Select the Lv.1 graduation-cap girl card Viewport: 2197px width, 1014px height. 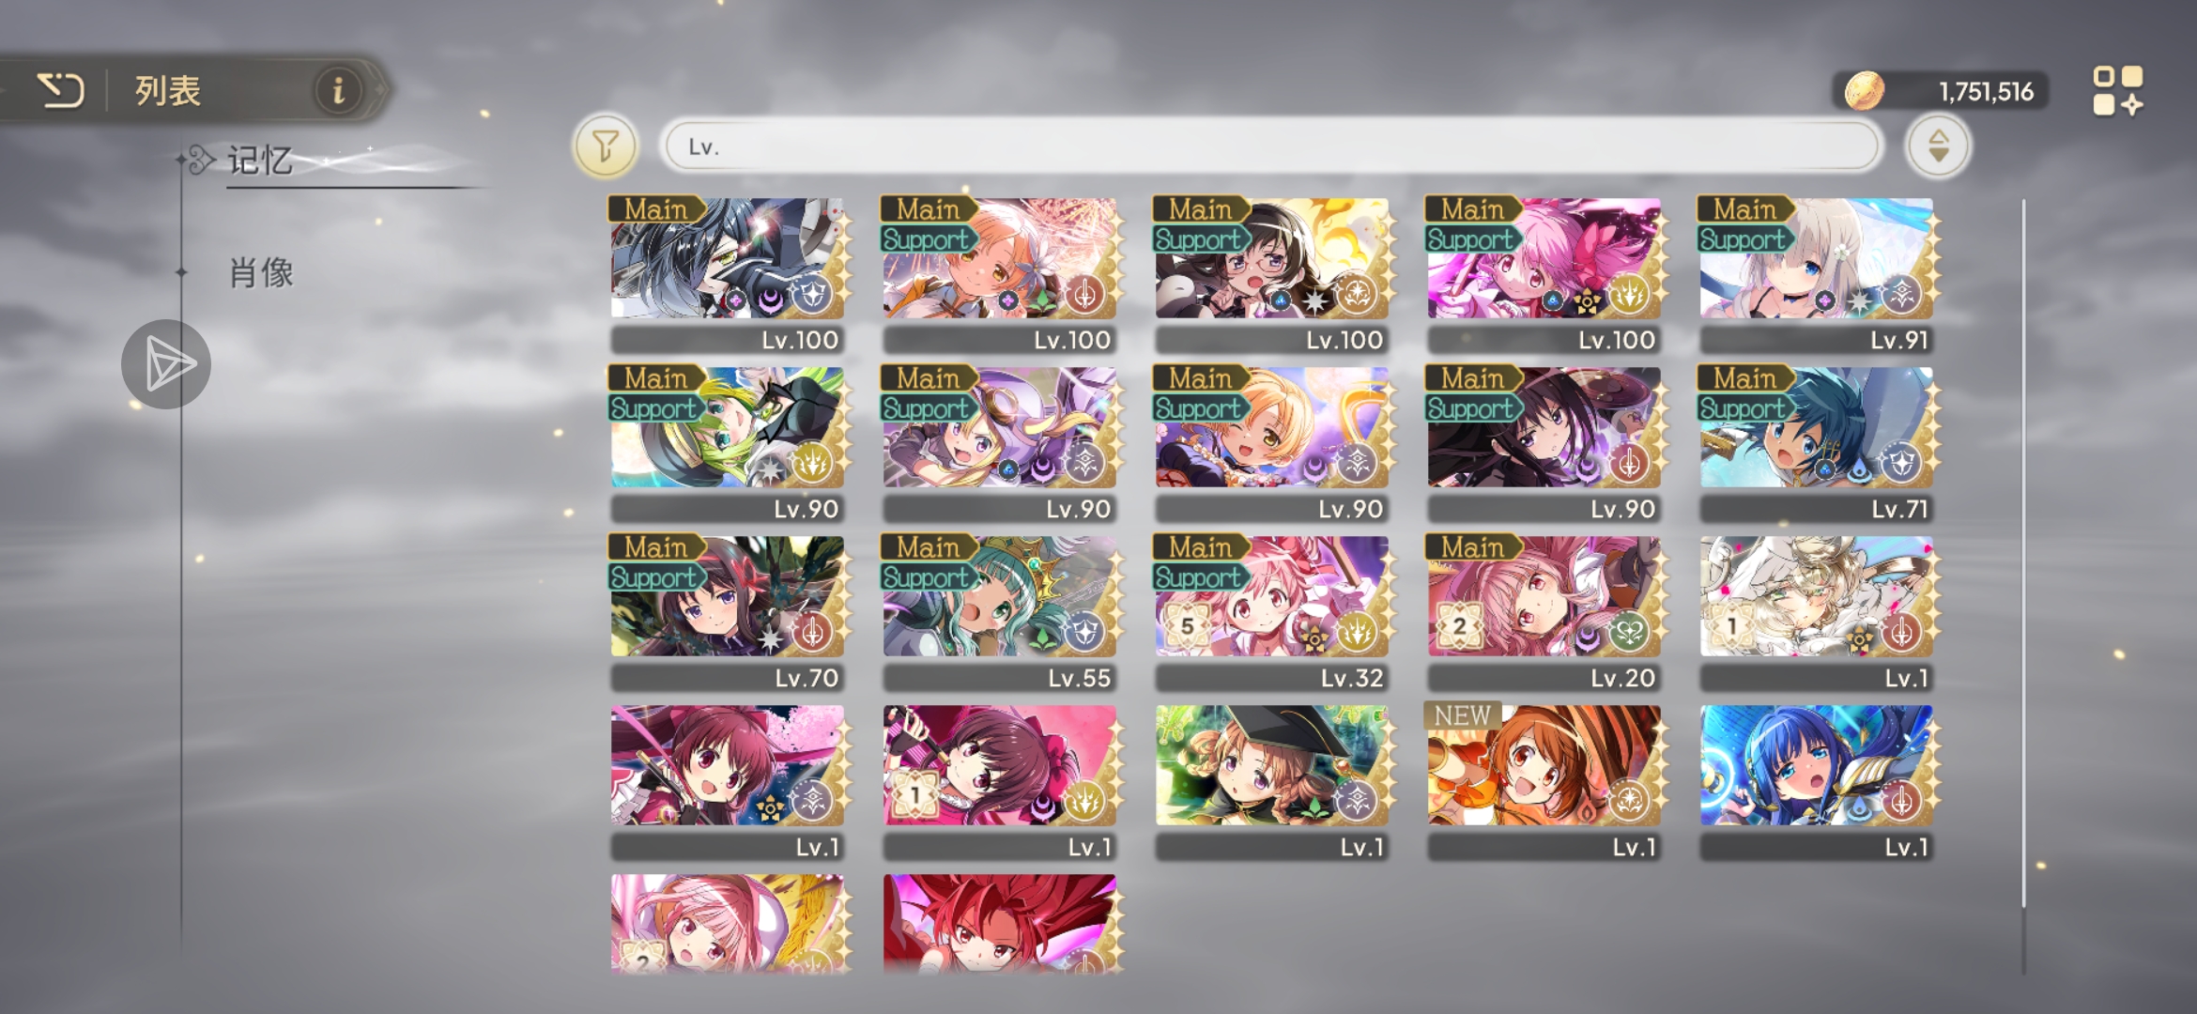click(1271, 782)
